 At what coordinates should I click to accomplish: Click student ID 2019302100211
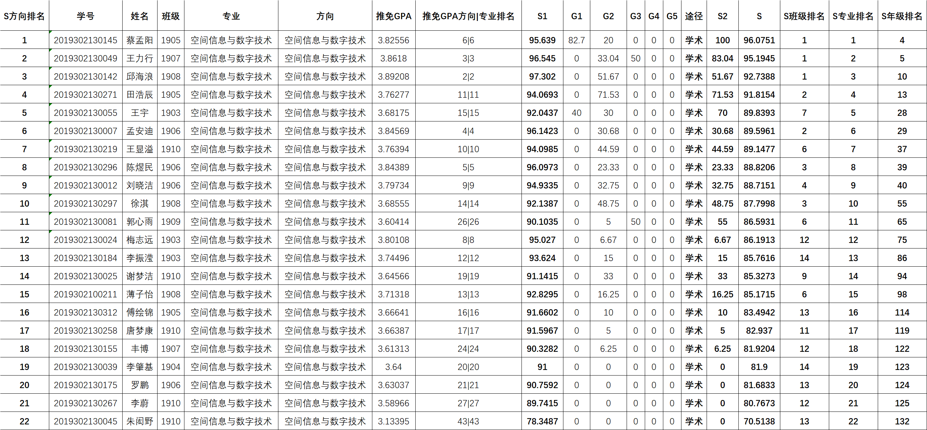[86, 295]
